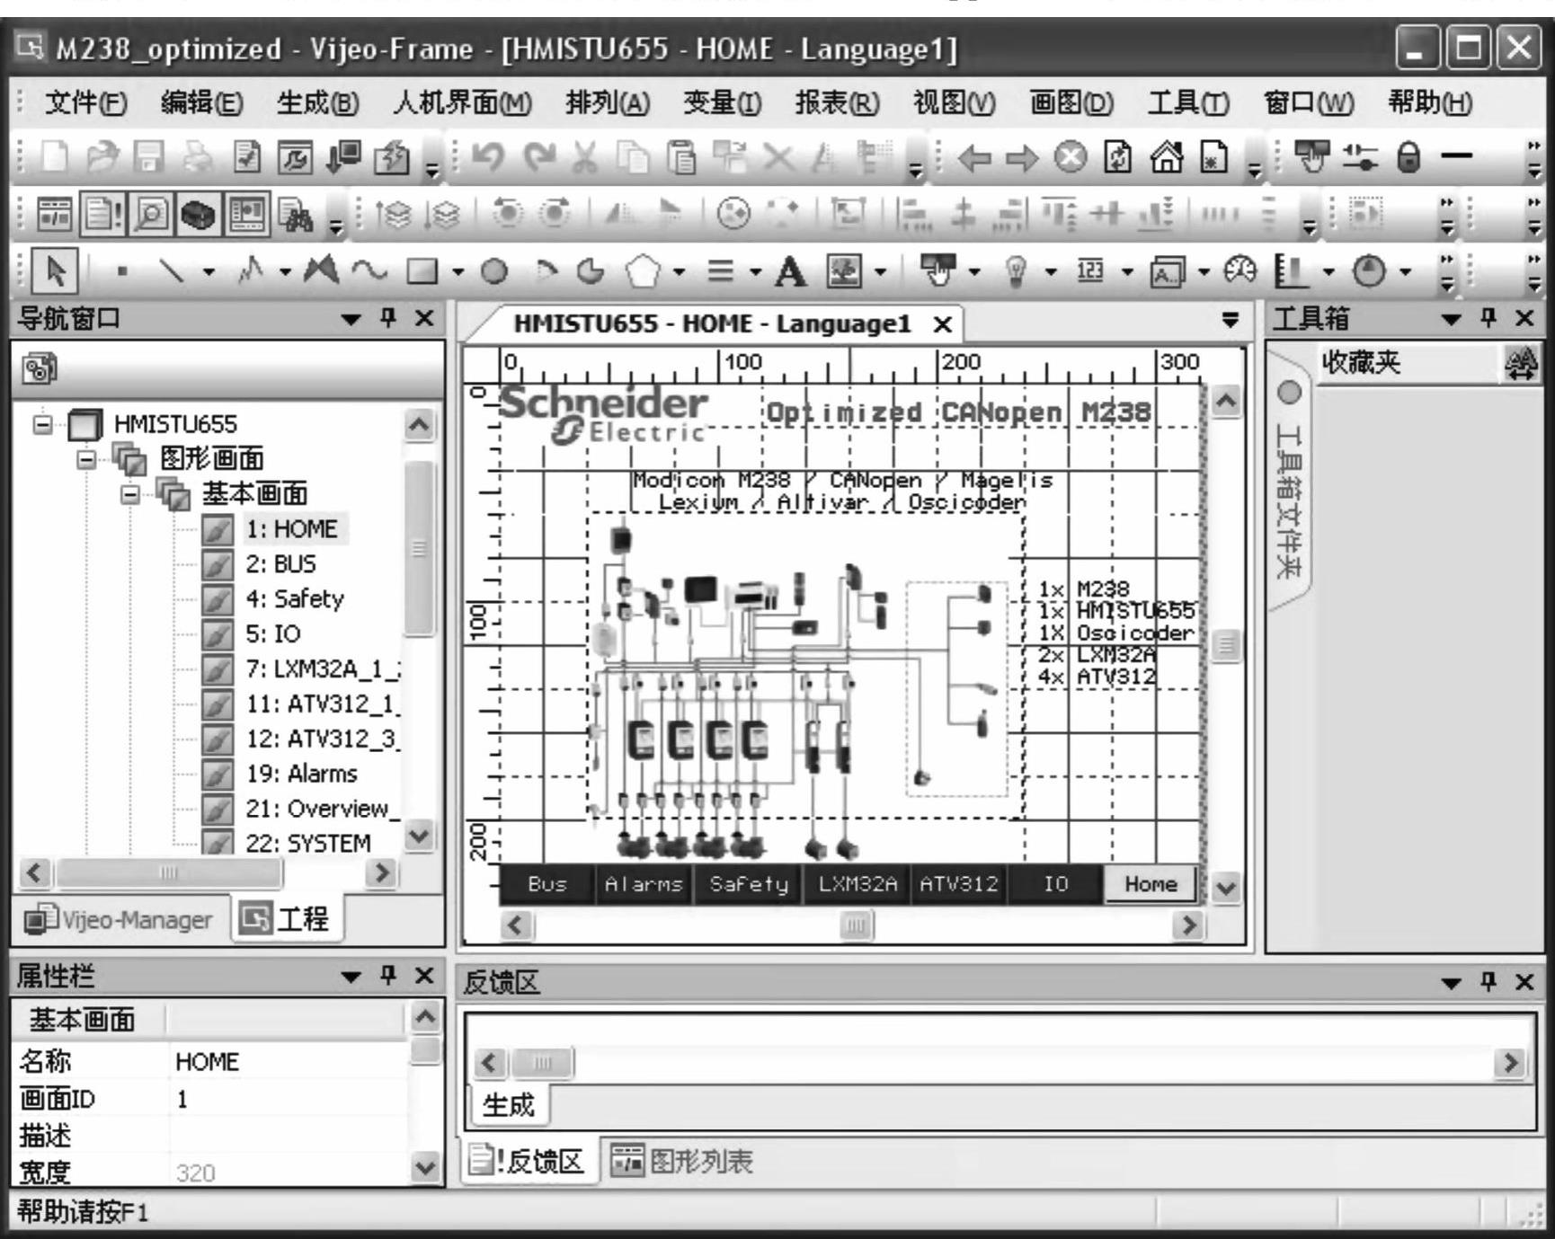Click the tree icon beside 收藏夹
The image size is (1555, 1239).
pyautogui.click(x=1520, y=364)
